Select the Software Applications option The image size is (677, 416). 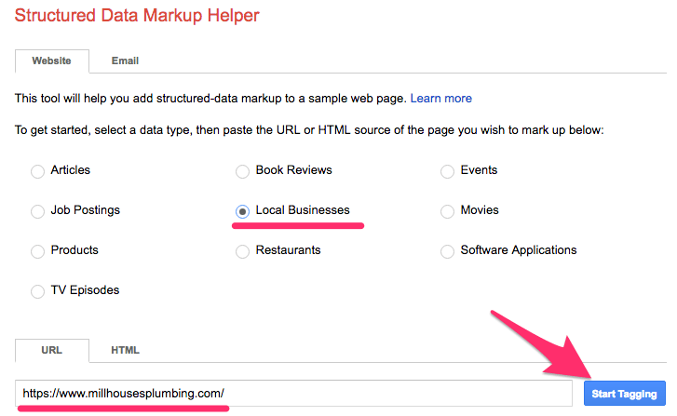pos(447,251)
